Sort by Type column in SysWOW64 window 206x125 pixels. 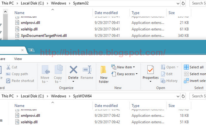[136, 106]
